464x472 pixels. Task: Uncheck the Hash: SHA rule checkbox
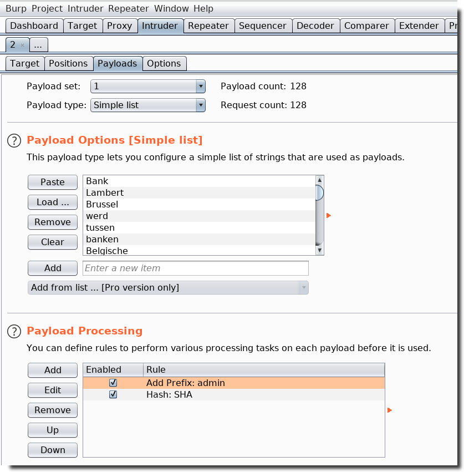pyautogui.click(x=113, y=395)
